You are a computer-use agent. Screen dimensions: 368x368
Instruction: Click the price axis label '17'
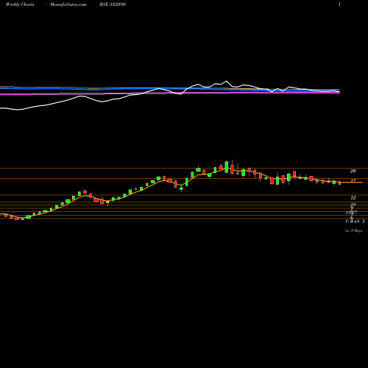click(353, 181)
